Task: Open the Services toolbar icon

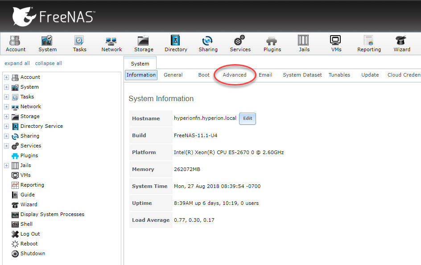Action: point(240,44)
